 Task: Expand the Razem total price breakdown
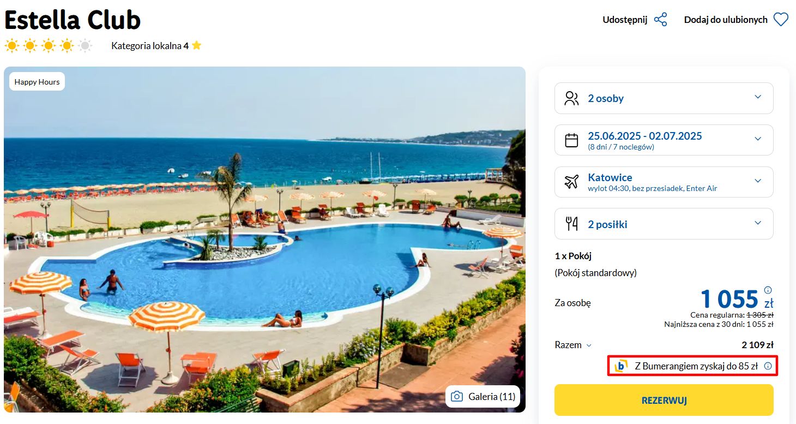[x=573, y=345]
